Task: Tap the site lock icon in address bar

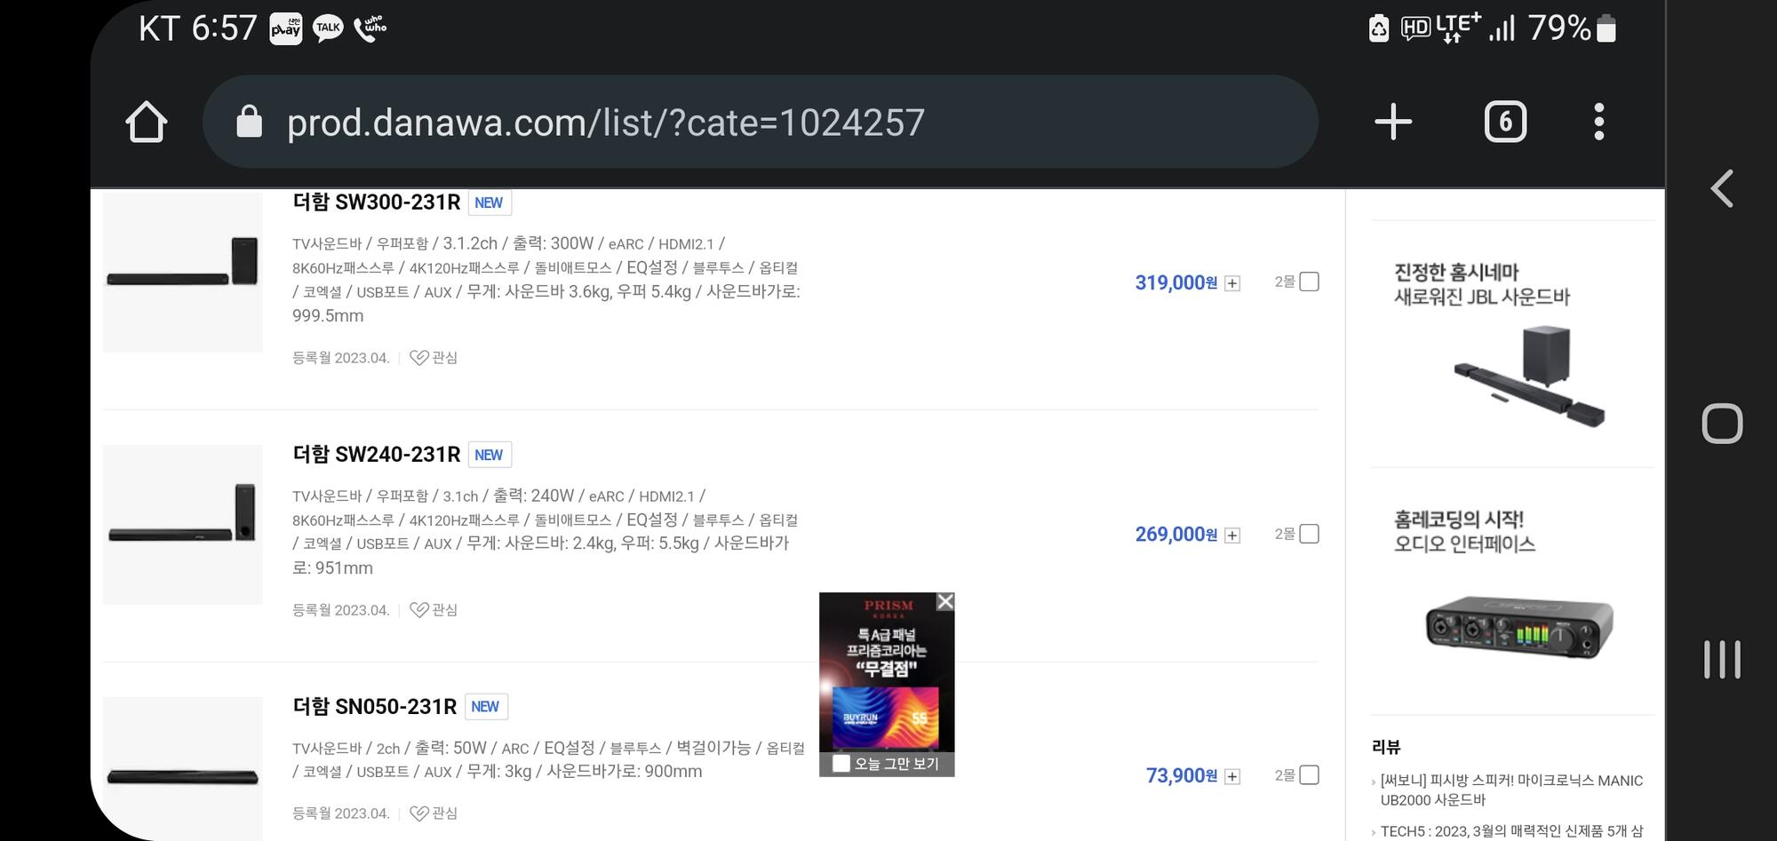Action: [x=249, y=122]
